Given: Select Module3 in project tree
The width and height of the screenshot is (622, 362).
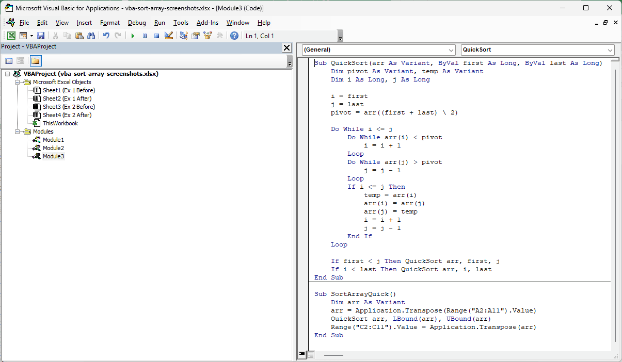Looking at the screenshot, I should [53, 156].
